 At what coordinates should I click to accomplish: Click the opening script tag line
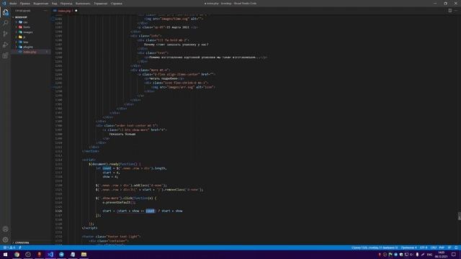(89, 160)
